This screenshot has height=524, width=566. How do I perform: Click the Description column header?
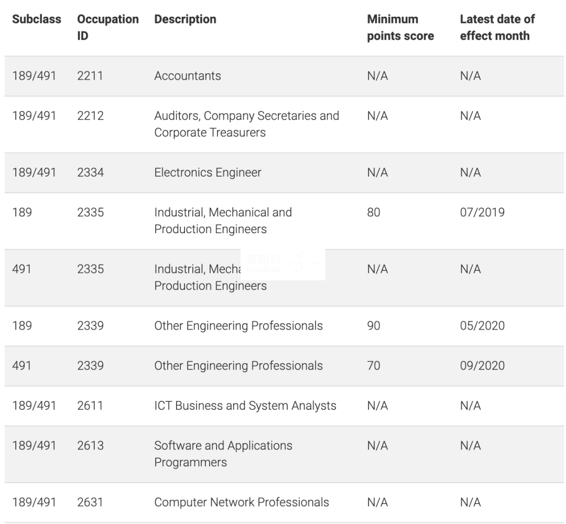coord(185,19)
